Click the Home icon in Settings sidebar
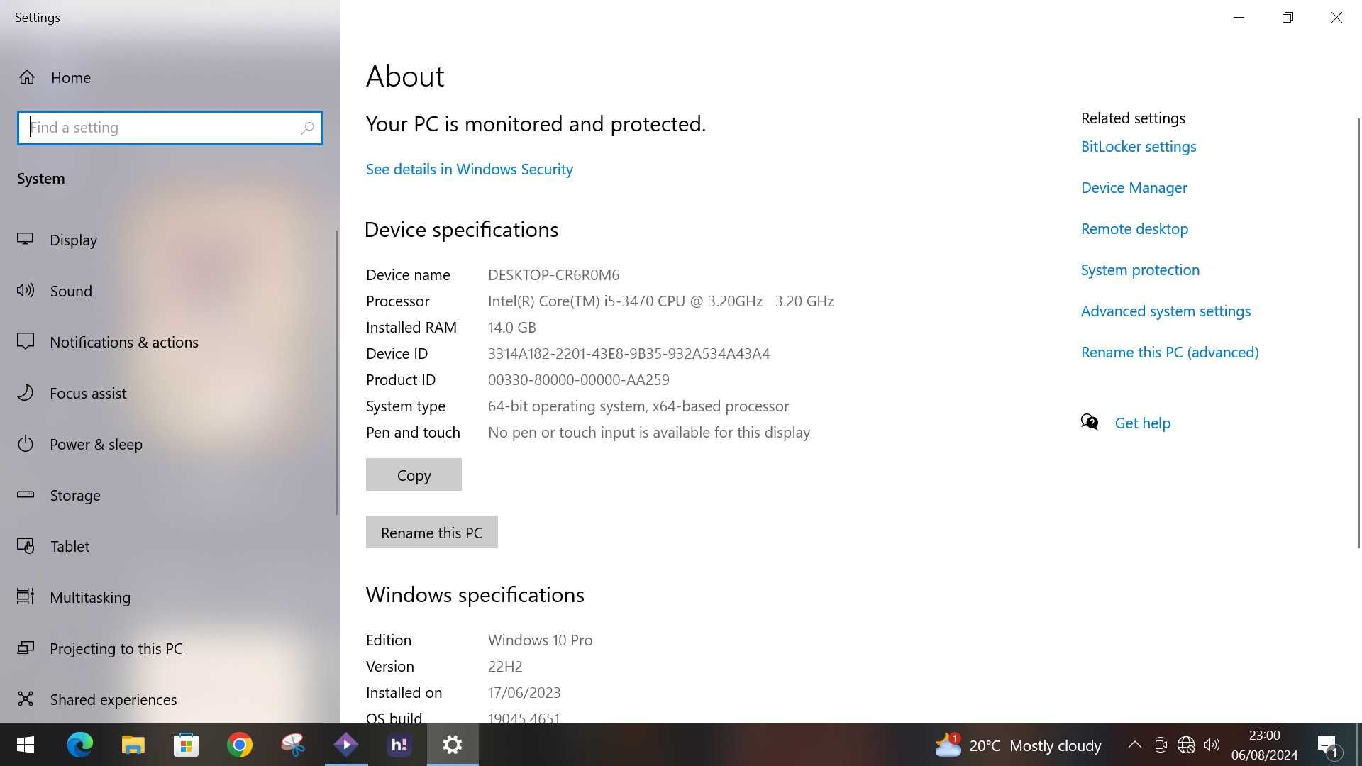Viewport: 1362px width, 766px height. (27, 77)
